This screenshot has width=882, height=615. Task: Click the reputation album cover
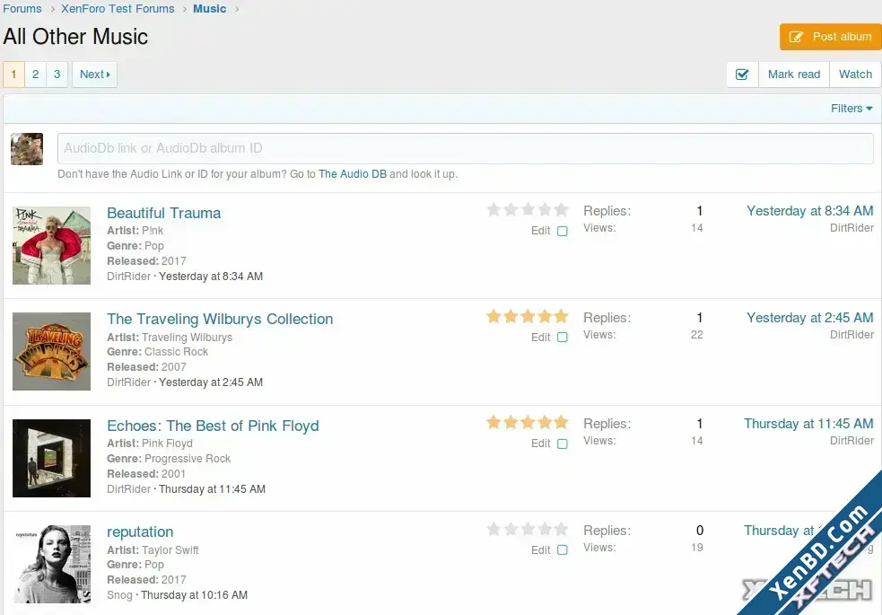click(x=52, y=565)
